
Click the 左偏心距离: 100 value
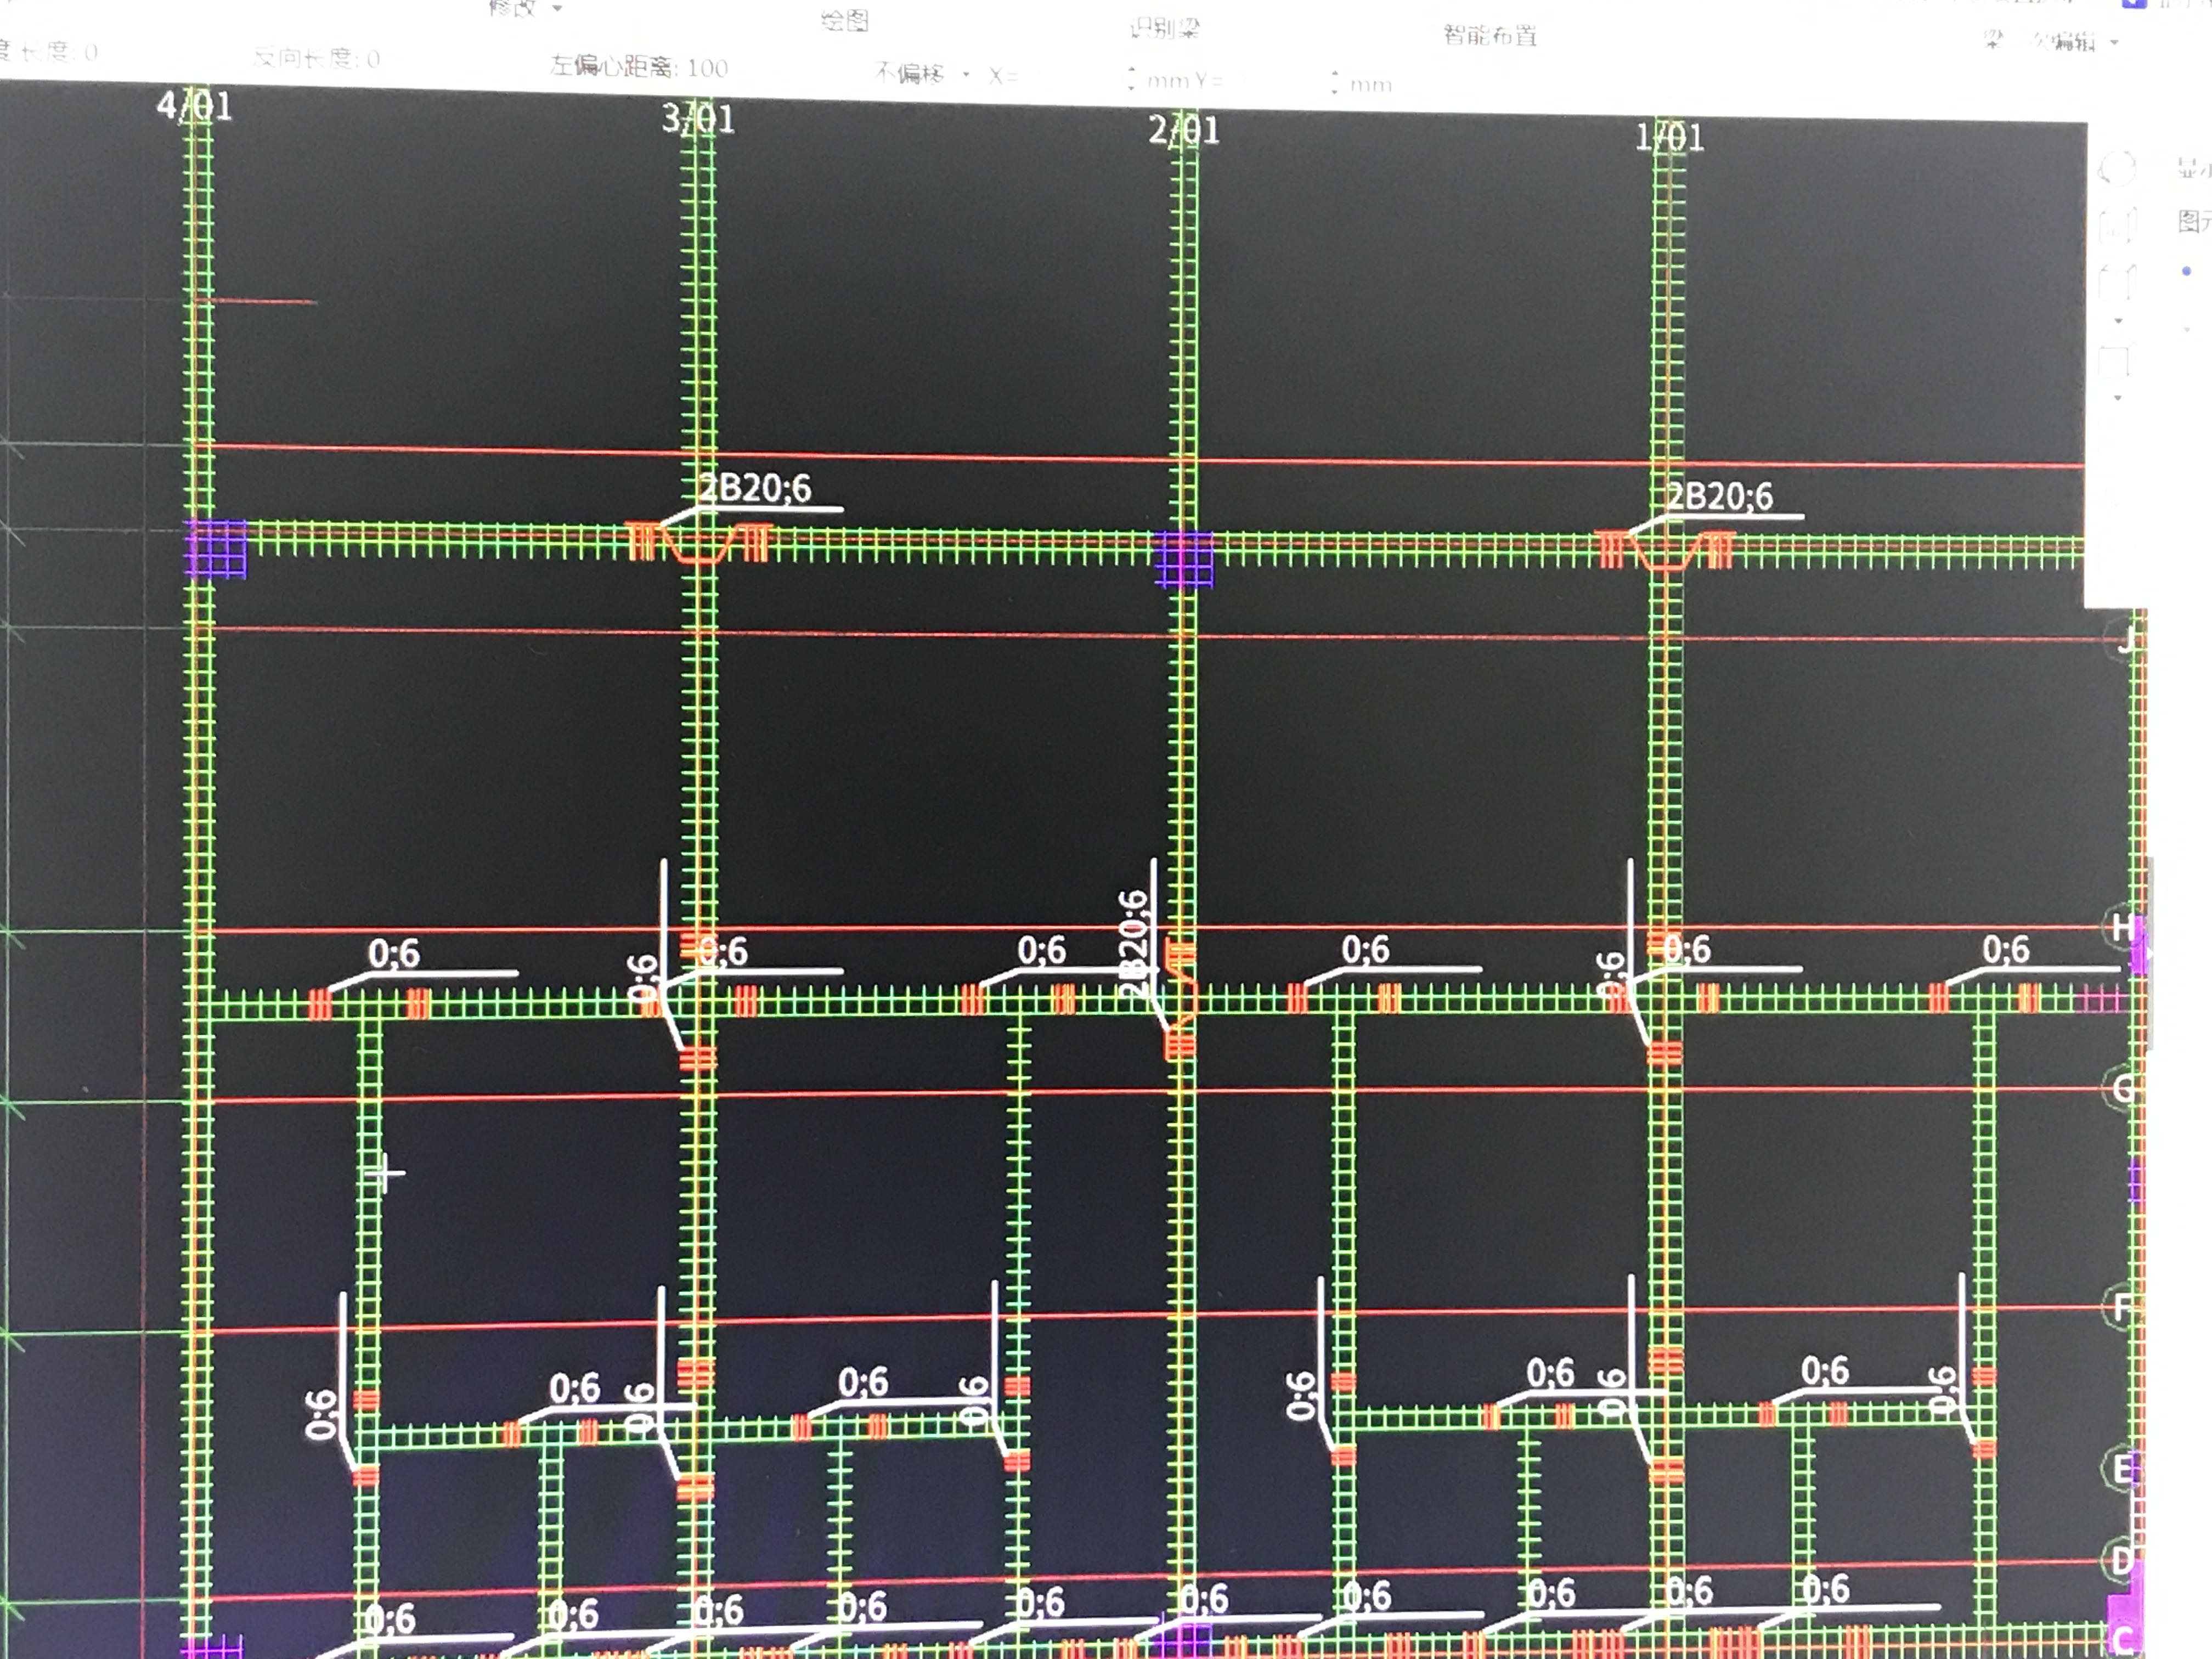[707, 68]
